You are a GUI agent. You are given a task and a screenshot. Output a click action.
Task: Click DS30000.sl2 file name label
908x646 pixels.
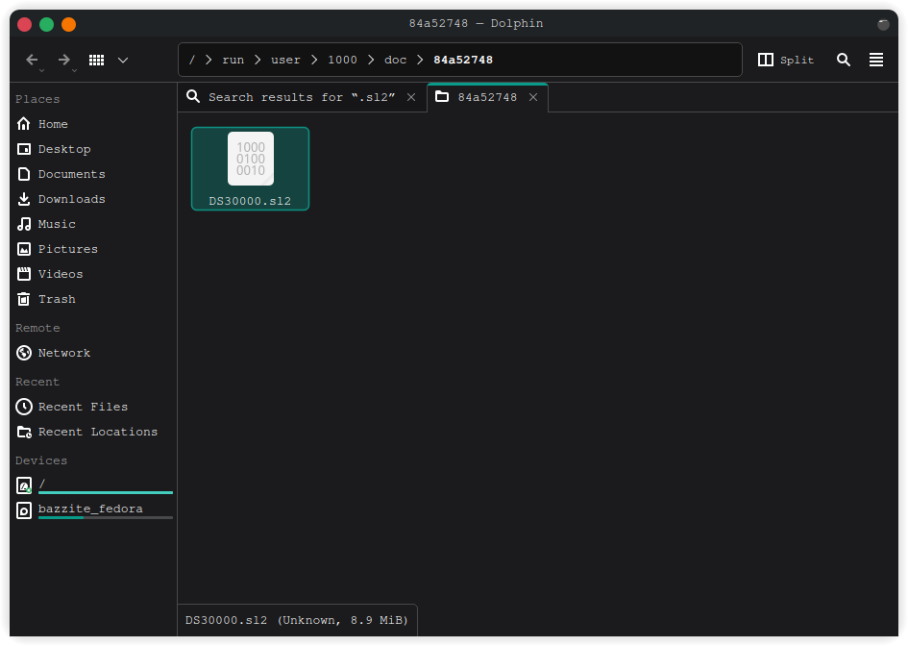(250, 201)
